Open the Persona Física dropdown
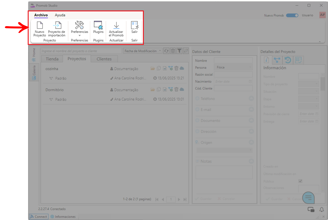 tap(233, 67)
